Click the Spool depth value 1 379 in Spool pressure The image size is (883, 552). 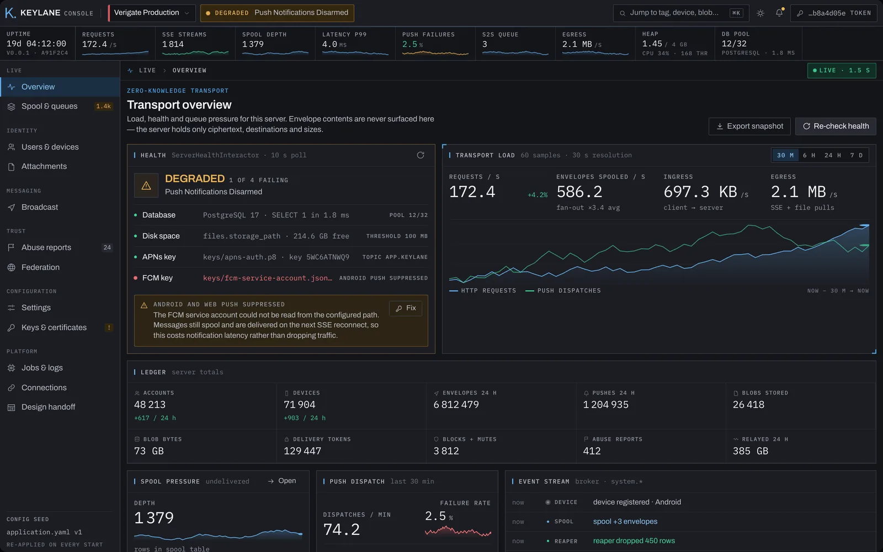click(x=154, y=518)
